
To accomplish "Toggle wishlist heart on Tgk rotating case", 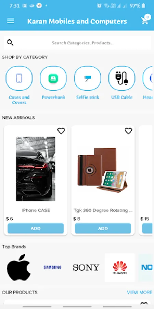I will 128,131.
